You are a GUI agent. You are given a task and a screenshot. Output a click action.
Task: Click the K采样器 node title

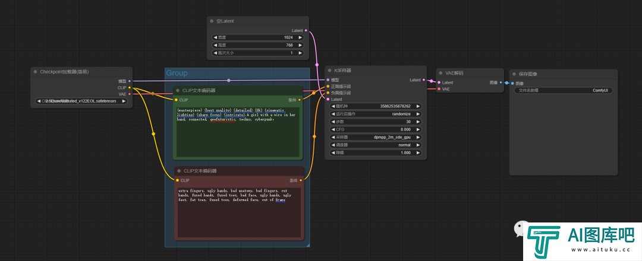(x=343, y=70)
